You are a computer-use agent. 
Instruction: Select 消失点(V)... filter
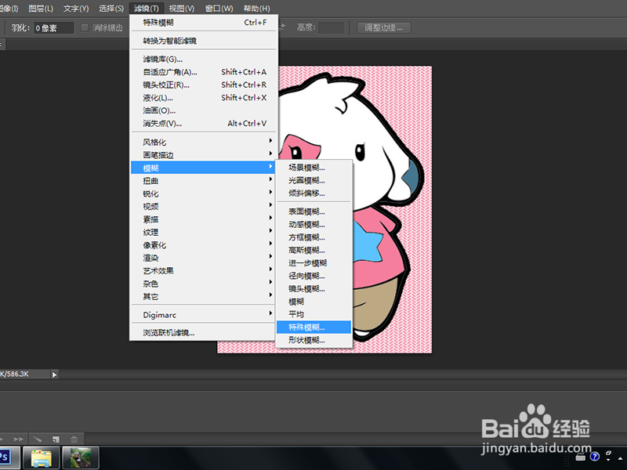click(204, 124)
